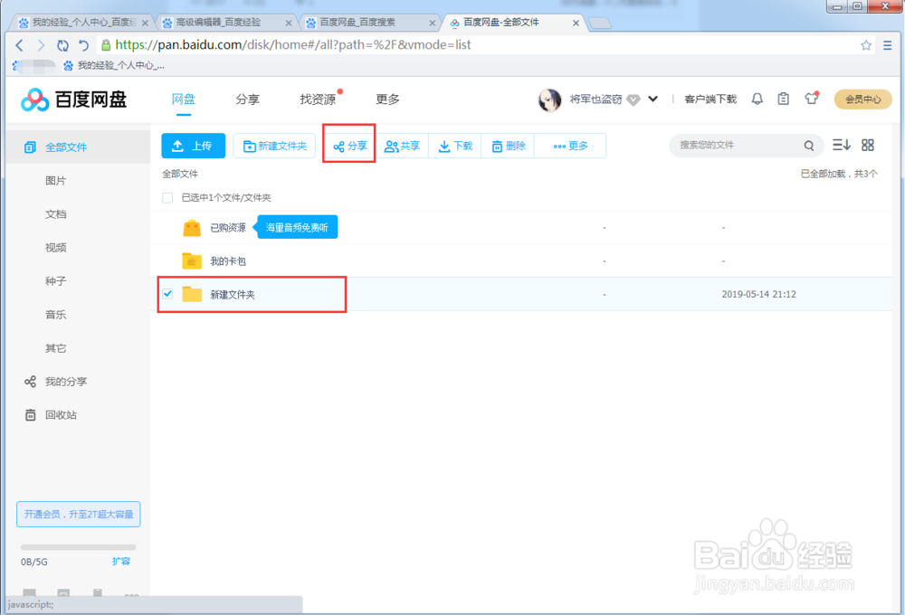Switch to the 分享 top tab
The width and height of the screenshot is (905, 615).
click(248, 99)
